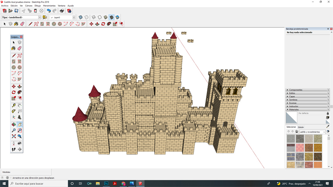
Task: Close the Componentes panel with its x
Action: coord(328,90)
